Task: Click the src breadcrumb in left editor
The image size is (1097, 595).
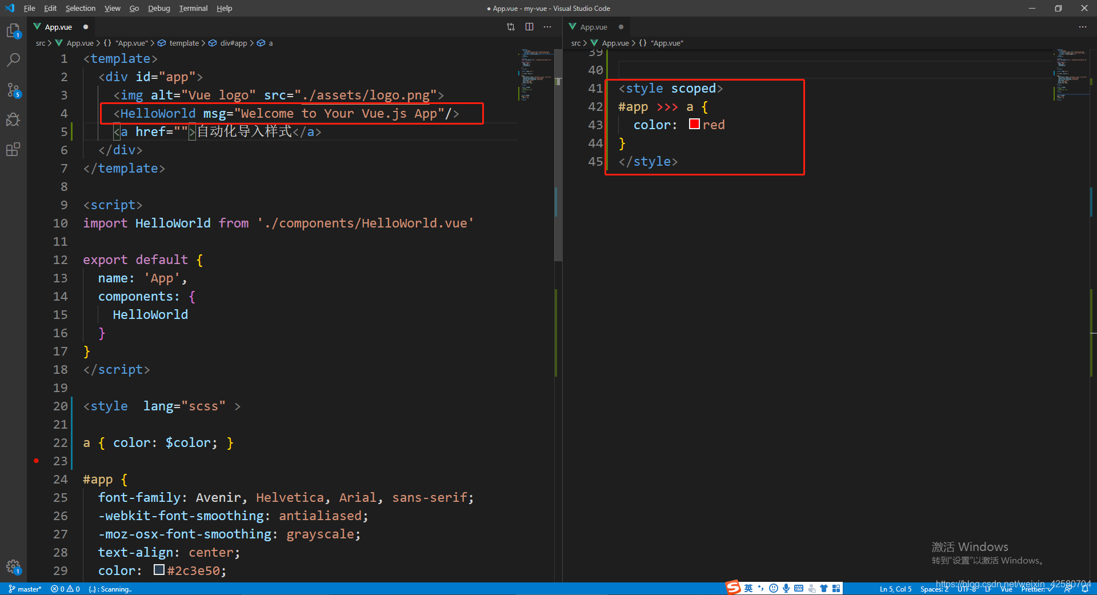Action: click(x=41, y=43)
